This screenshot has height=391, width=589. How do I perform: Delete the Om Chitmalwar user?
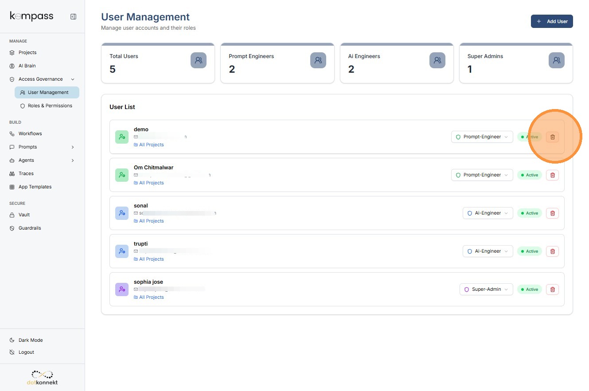tap(552, 175)
